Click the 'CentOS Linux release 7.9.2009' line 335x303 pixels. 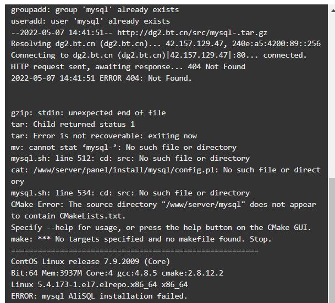pos(90,261)
